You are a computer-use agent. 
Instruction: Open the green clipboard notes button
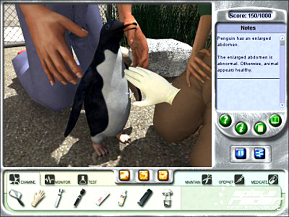click(x=260, y=128)
